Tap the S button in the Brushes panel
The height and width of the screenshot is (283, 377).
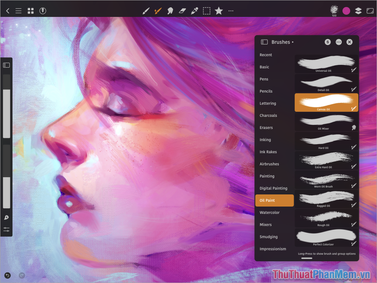(327, 42)
